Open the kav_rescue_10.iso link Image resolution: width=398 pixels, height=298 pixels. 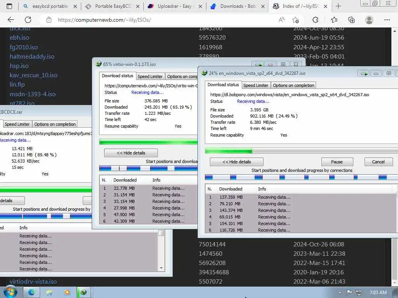tap(33, 75)
